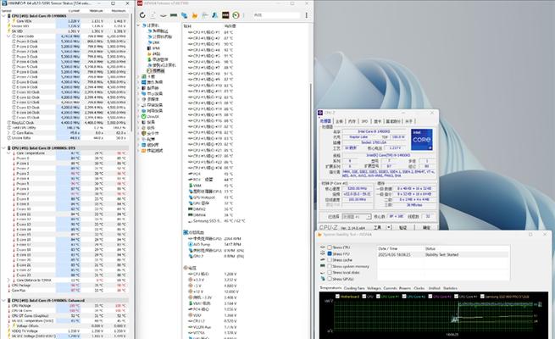This screenshot has height=339, width=555.
Task: Uncheck the Stress FPU checkbox
Action: click(x=330, y=253)
